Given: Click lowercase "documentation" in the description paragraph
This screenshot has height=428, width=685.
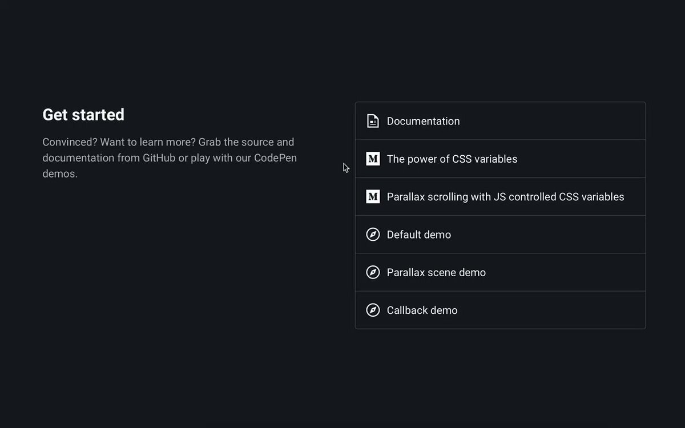Looking at the screenshot, I should tap(78, 158).
